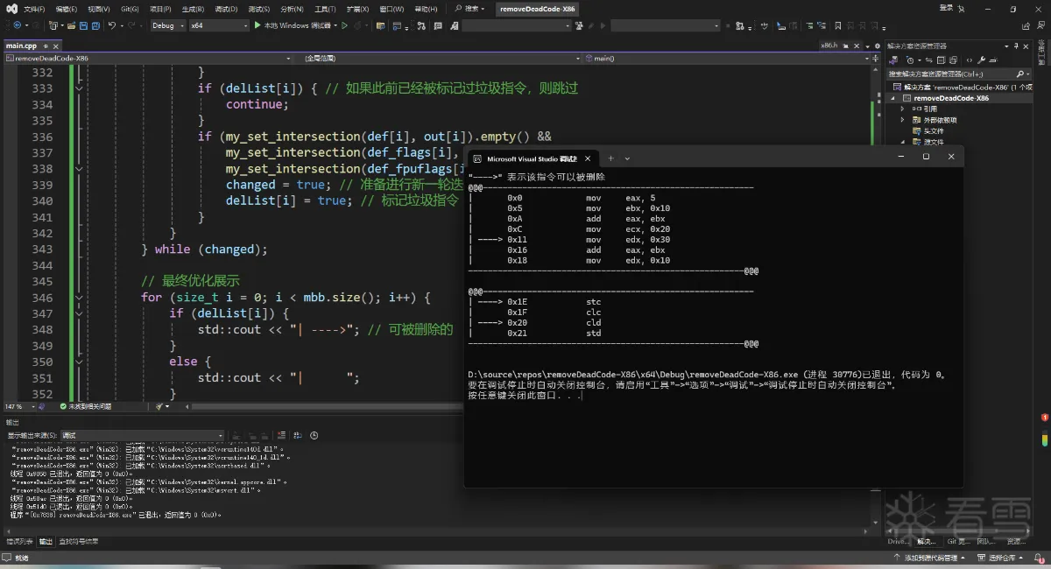Open the 生成(B) menu

[193, 9]
